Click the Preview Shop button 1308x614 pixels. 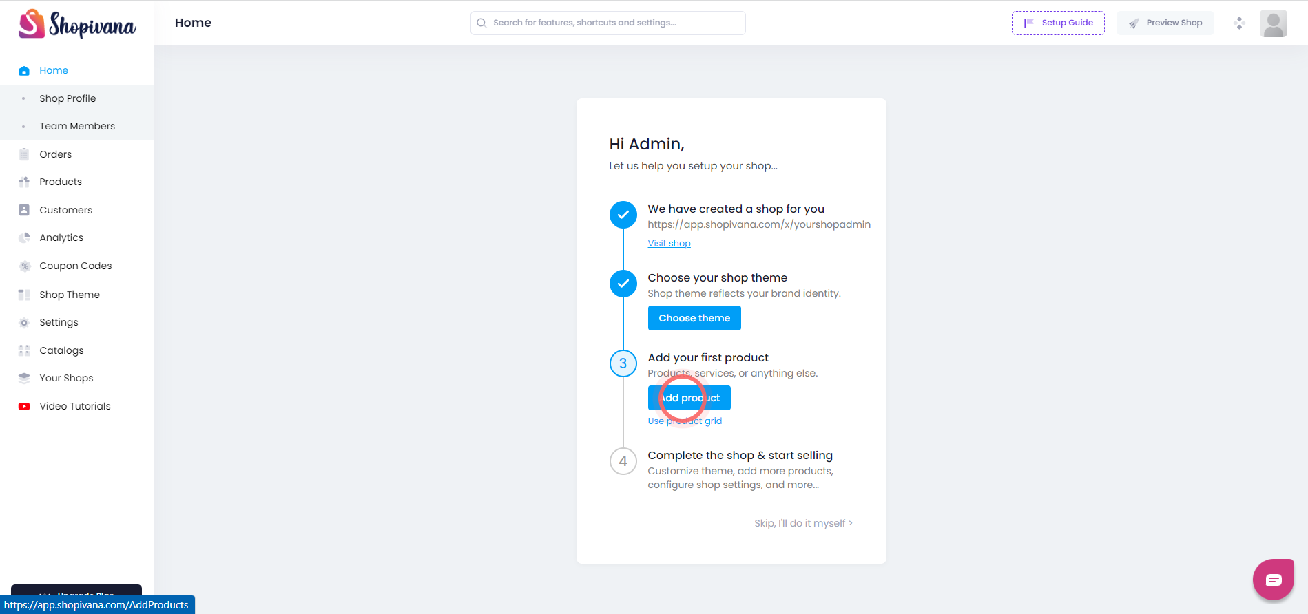coord(1165,23)
